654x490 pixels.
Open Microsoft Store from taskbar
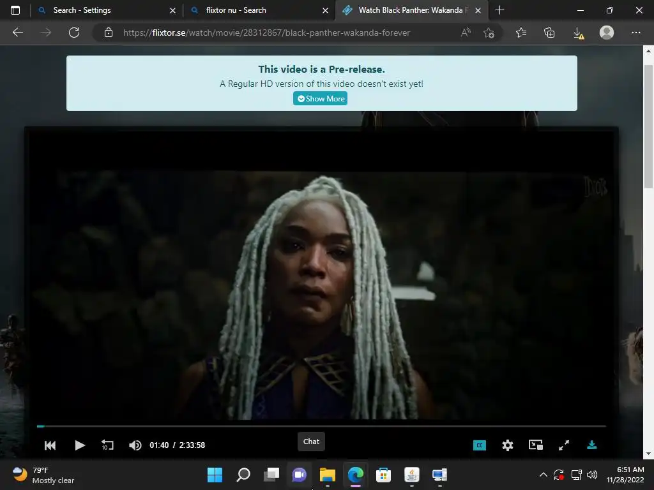383,475
